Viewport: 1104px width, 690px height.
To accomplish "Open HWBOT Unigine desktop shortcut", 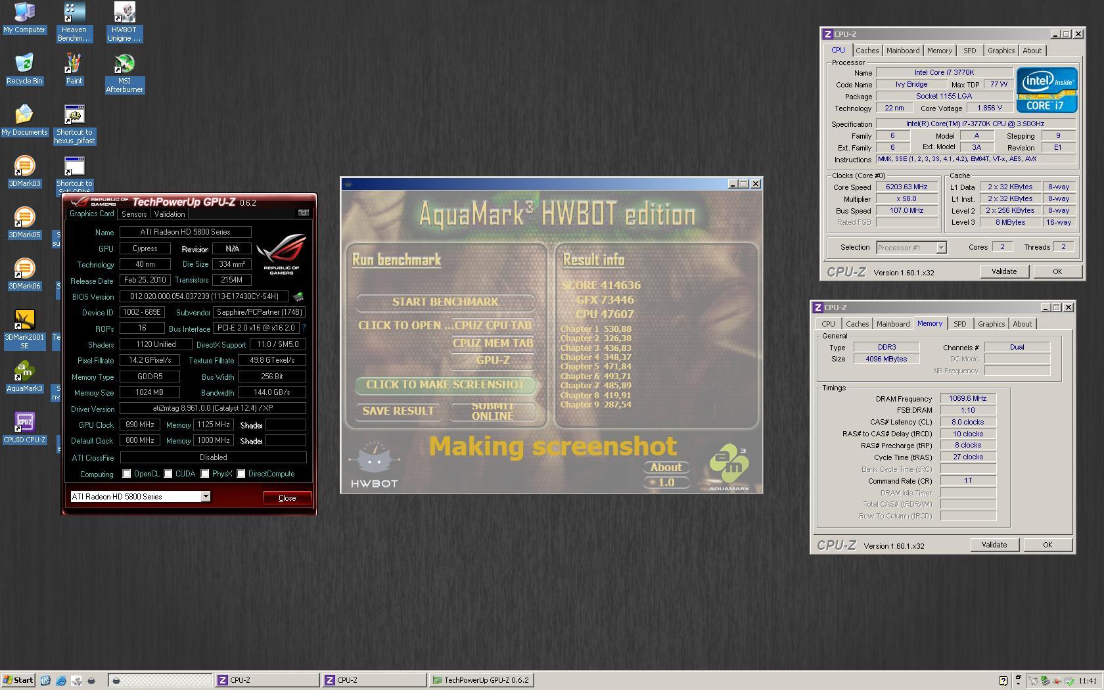I will 124,22.
